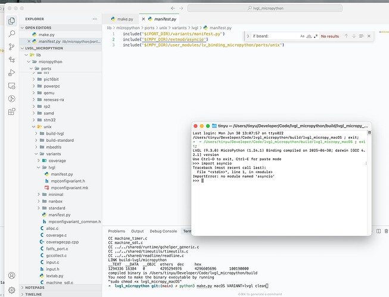
Task: Go to previous find match
Action: tap(346, 36)
